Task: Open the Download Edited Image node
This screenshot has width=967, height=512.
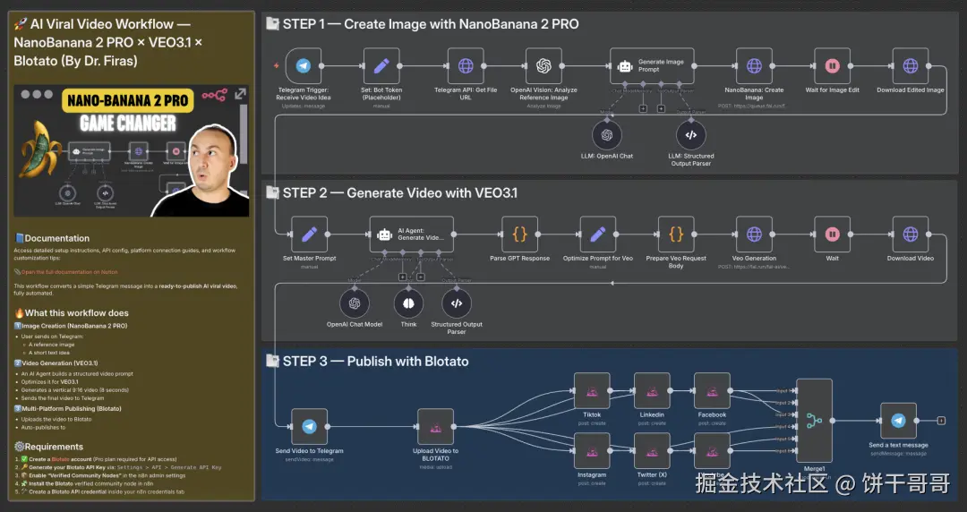Action: [x=911, y=66]
